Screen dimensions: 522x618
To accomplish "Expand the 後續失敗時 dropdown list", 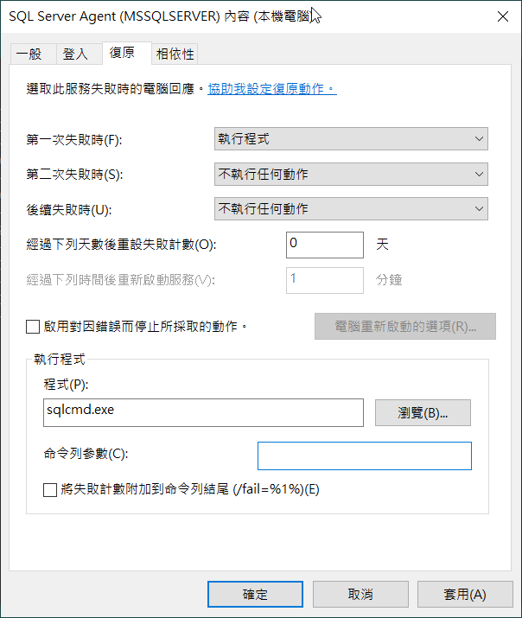I will 350,209.
